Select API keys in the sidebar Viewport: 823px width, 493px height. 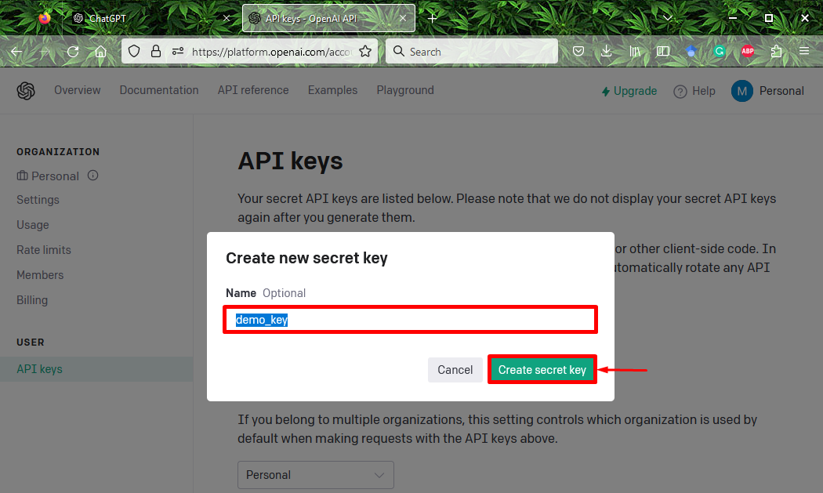96,369
